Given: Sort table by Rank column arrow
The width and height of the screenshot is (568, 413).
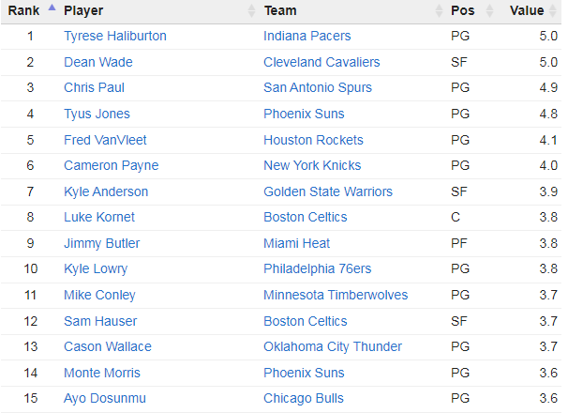Looking at the screenshot, I should [52, 8].
